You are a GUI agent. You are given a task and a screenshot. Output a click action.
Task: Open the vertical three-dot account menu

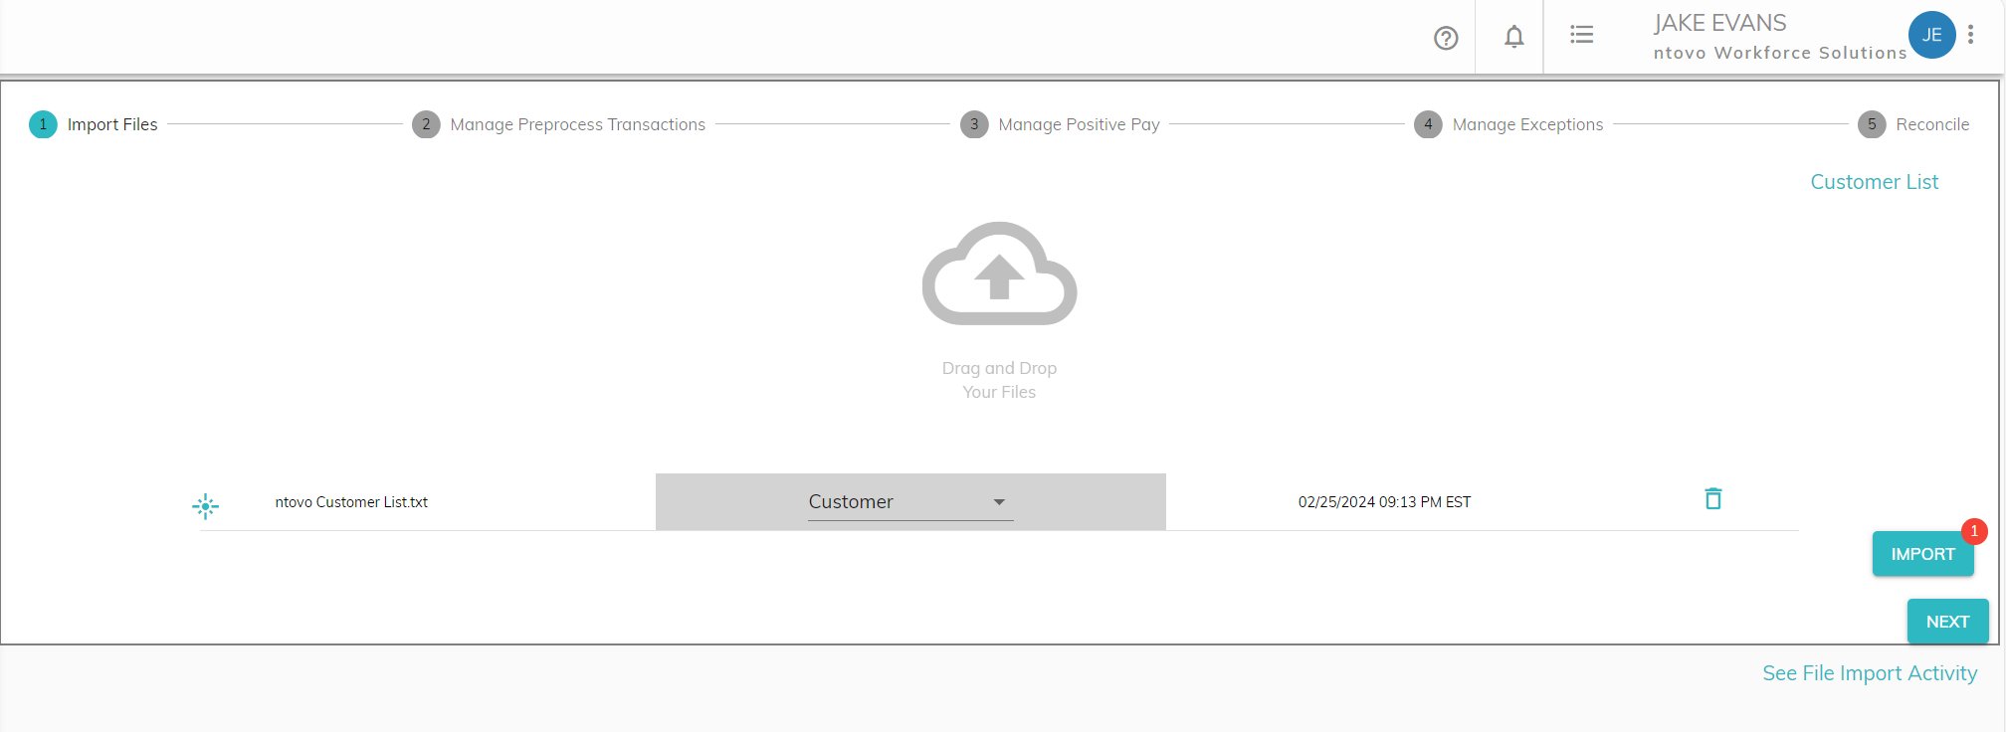point(1970,35)
